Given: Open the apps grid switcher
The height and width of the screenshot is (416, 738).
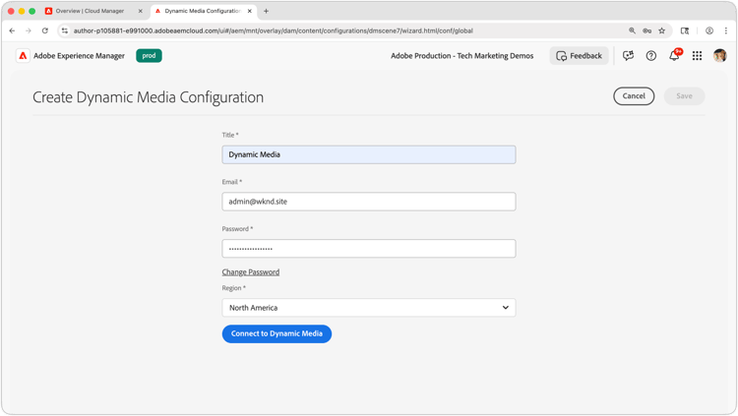Looking at the screenshot, I should pos(697,56).
